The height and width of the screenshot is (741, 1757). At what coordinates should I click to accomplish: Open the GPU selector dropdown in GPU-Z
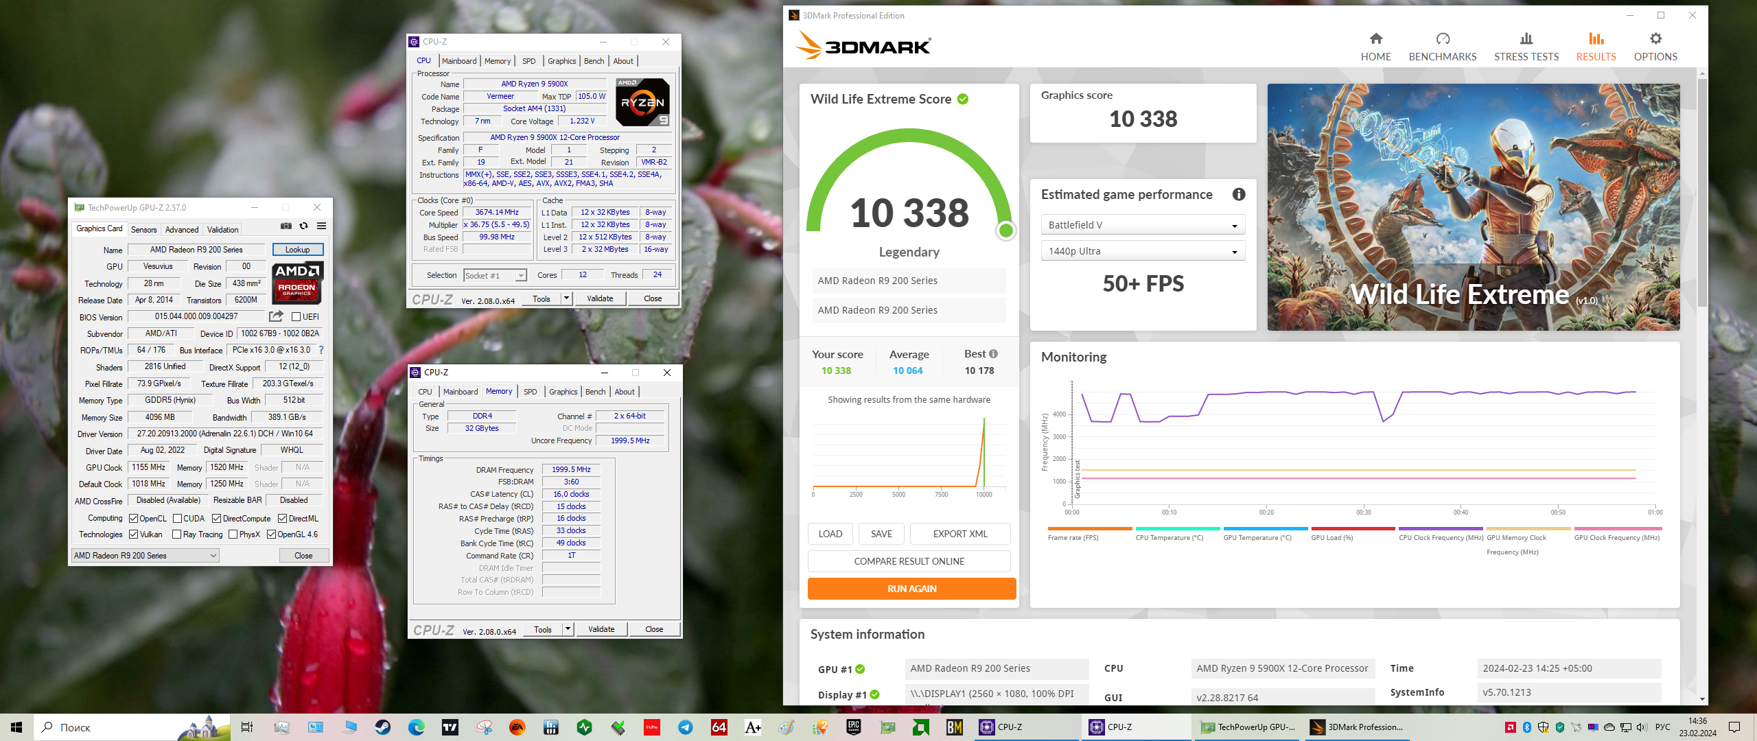coord(146,556)
